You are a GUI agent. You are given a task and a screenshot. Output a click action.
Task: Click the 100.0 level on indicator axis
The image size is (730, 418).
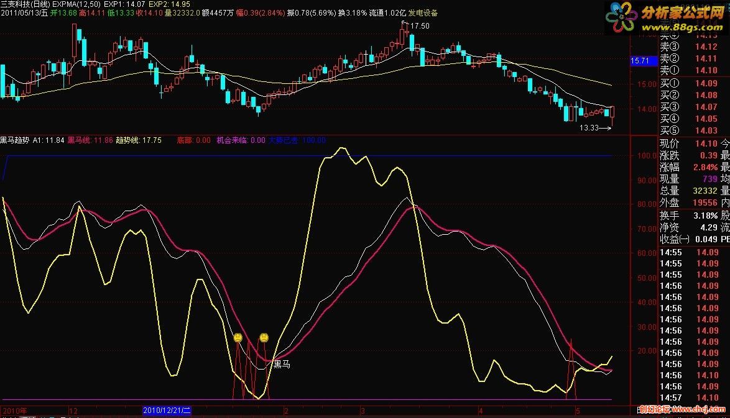tap(647, 156)
